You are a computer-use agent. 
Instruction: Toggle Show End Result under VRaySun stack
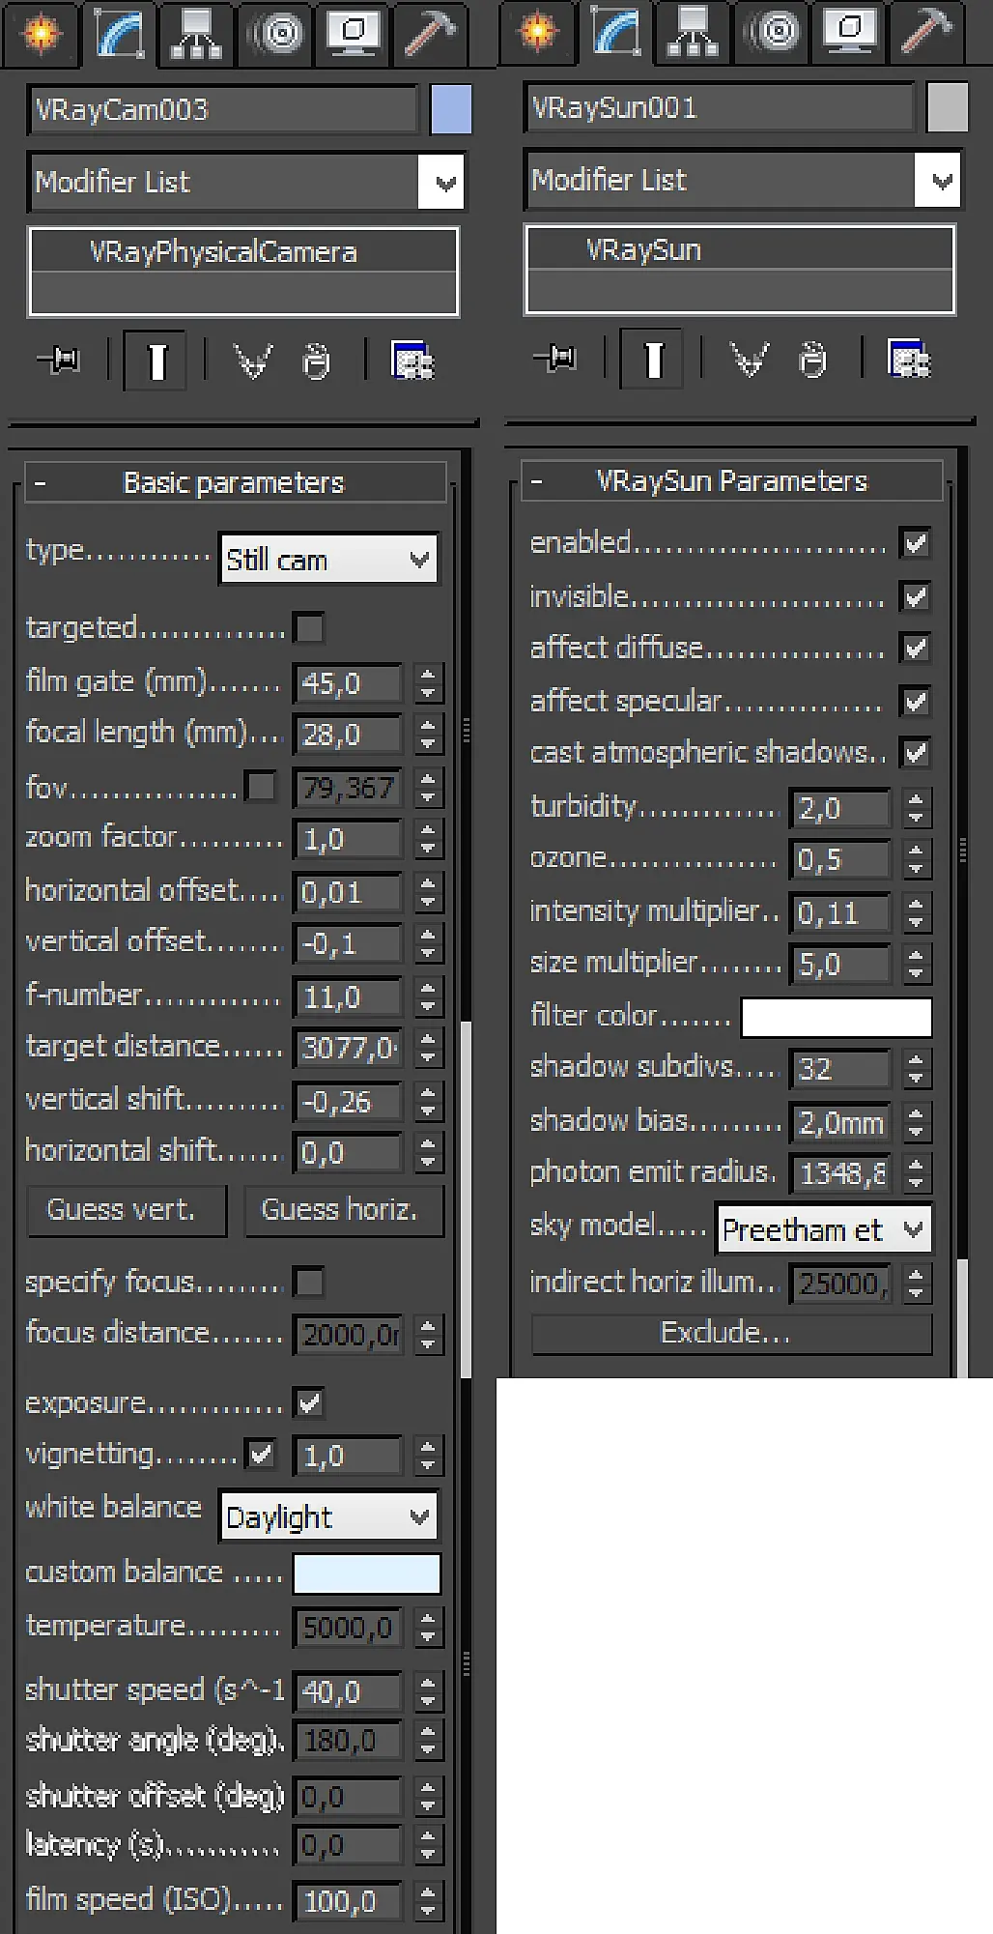(652, 360)
